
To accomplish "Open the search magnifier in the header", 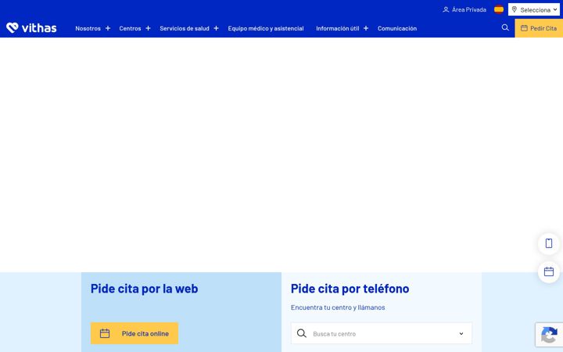I will [x=505, y=27].
